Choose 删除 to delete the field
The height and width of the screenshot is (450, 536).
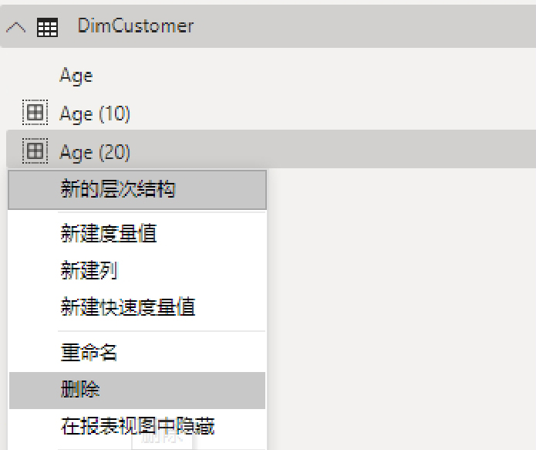[x=80, y=390]
